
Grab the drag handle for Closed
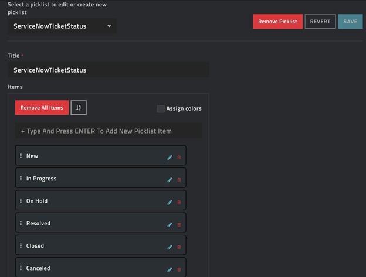point(21,245)
